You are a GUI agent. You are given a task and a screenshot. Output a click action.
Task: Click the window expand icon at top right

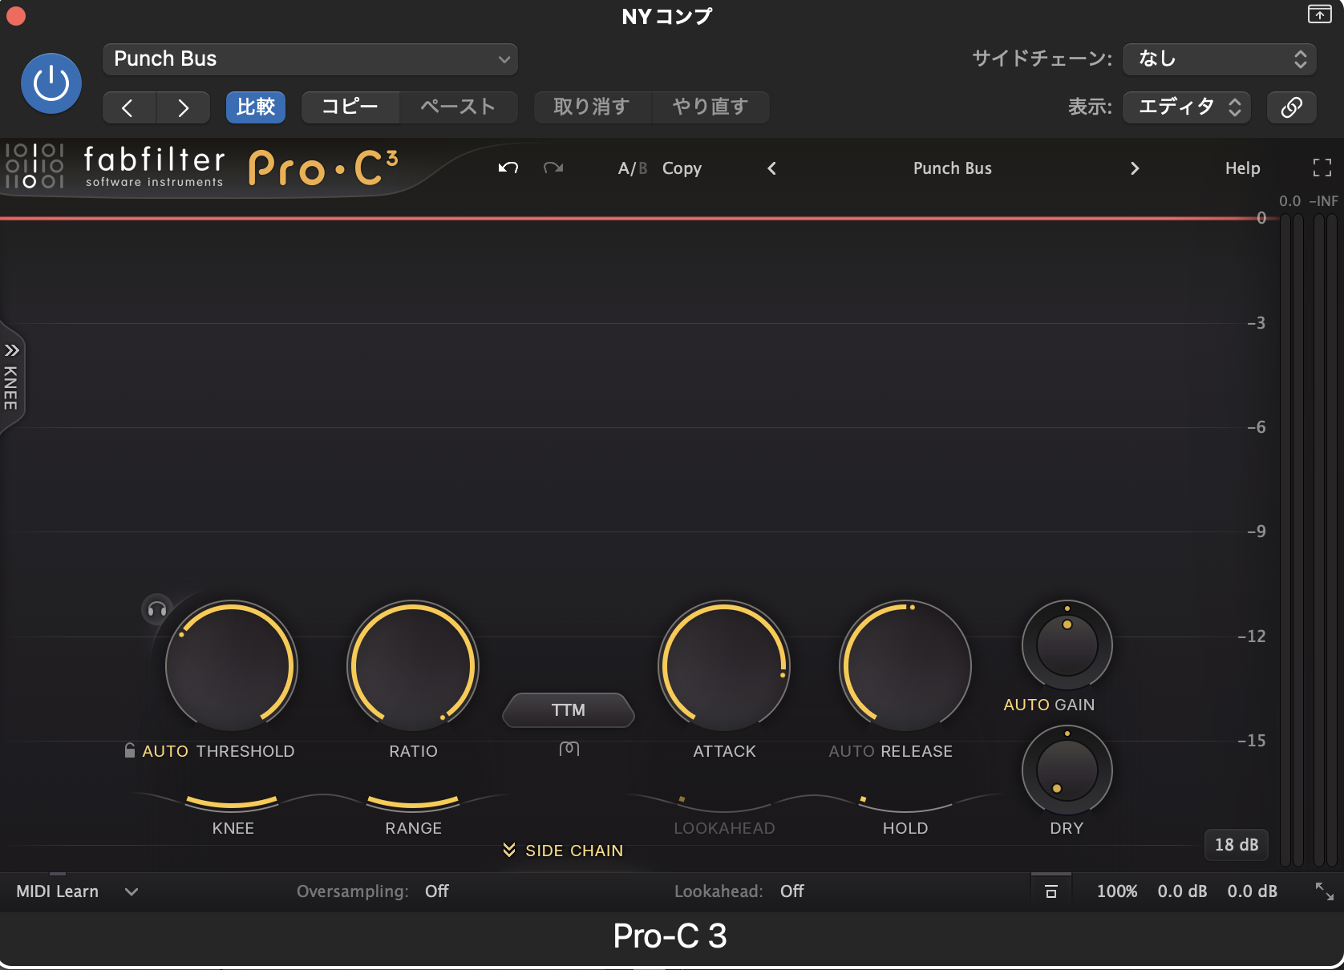pyautogui.click(x=1319, y=14)
